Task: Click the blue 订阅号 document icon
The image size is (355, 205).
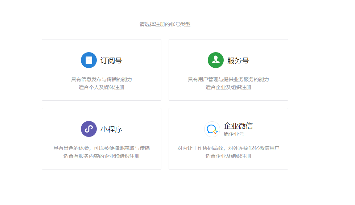Action: [89, 60]
